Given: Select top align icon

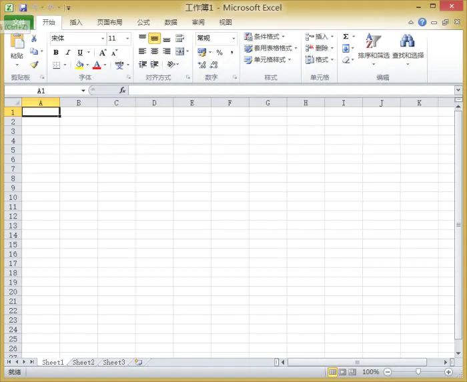Looking at the screenshot, I should click(x=142, y=38).
